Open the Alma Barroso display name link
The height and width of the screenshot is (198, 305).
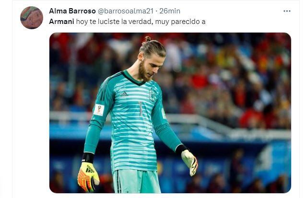pyautogui.click(x=72, y=11)
